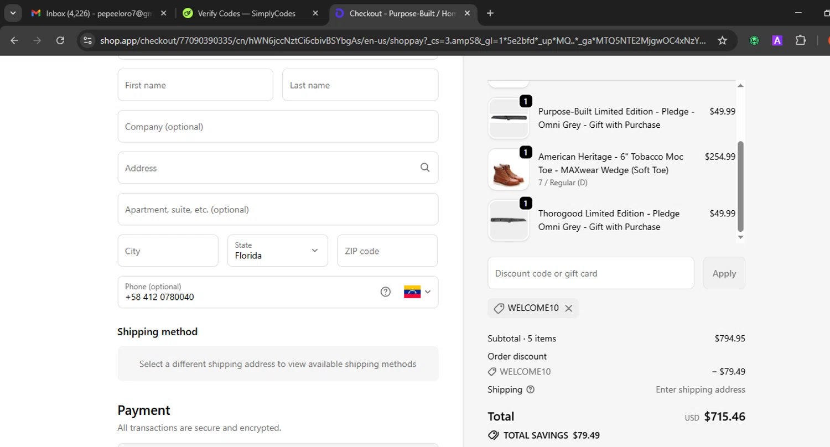830x447 pixels.
Task: Click the Discount code or gift card field
Action: point(591,273)
